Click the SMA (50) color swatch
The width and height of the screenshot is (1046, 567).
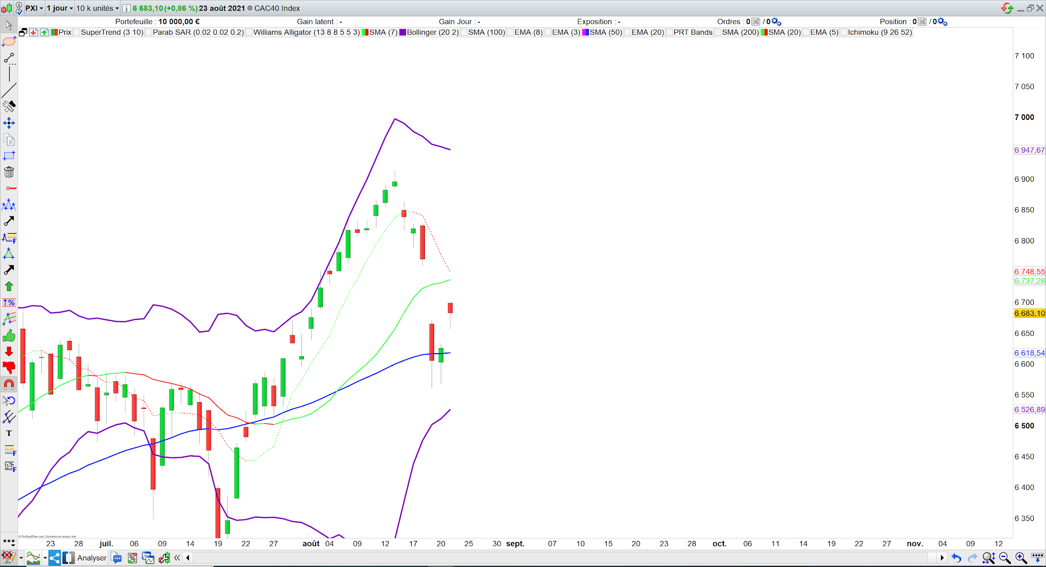[x=585, y=32]
